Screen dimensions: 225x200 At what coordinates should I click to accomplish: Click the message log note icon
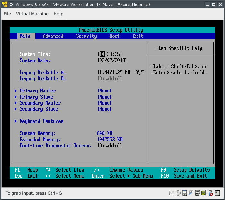217,193
